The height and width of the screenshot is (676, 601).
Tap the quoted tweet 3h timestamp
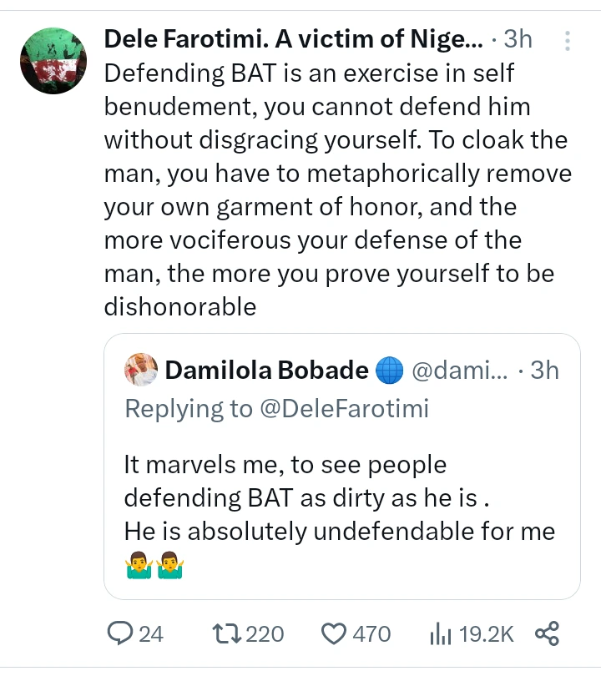pyautogui.click(x=544, y=370)
